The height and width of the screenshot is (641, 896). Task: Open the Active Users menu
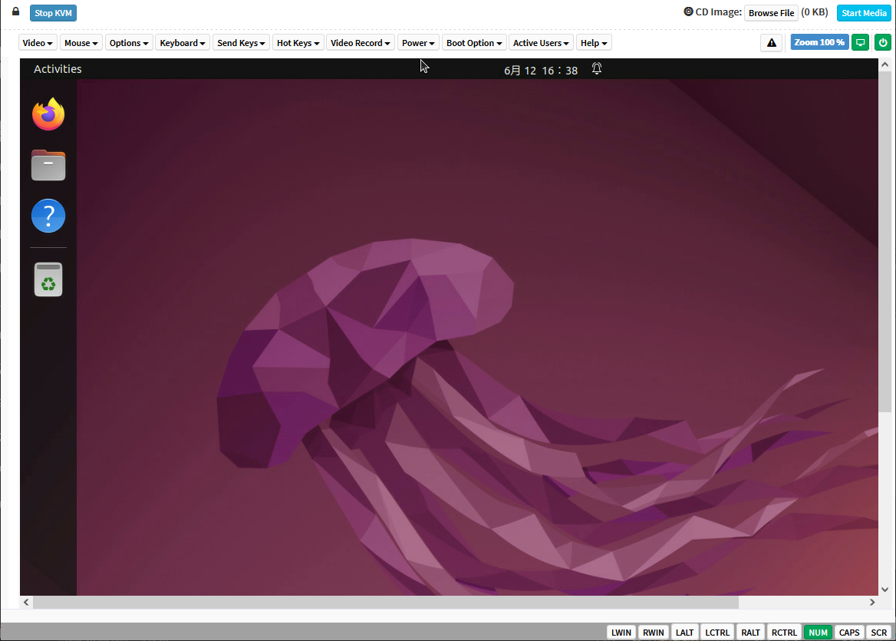pos(541,43)
